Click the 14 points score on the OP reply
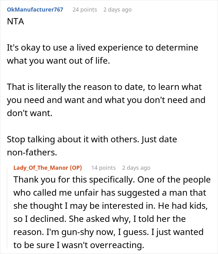 click(103, 168)
